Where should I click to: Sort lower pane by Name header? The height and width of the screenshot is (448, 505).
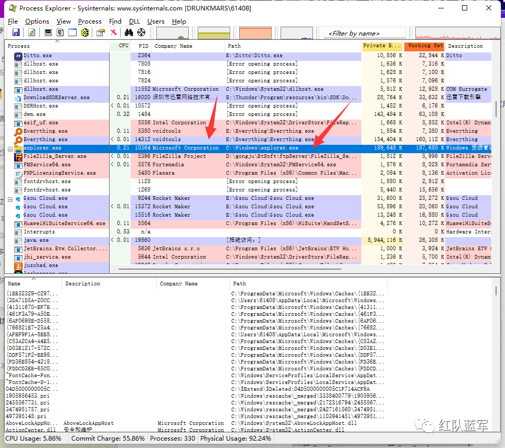point(34,284)
